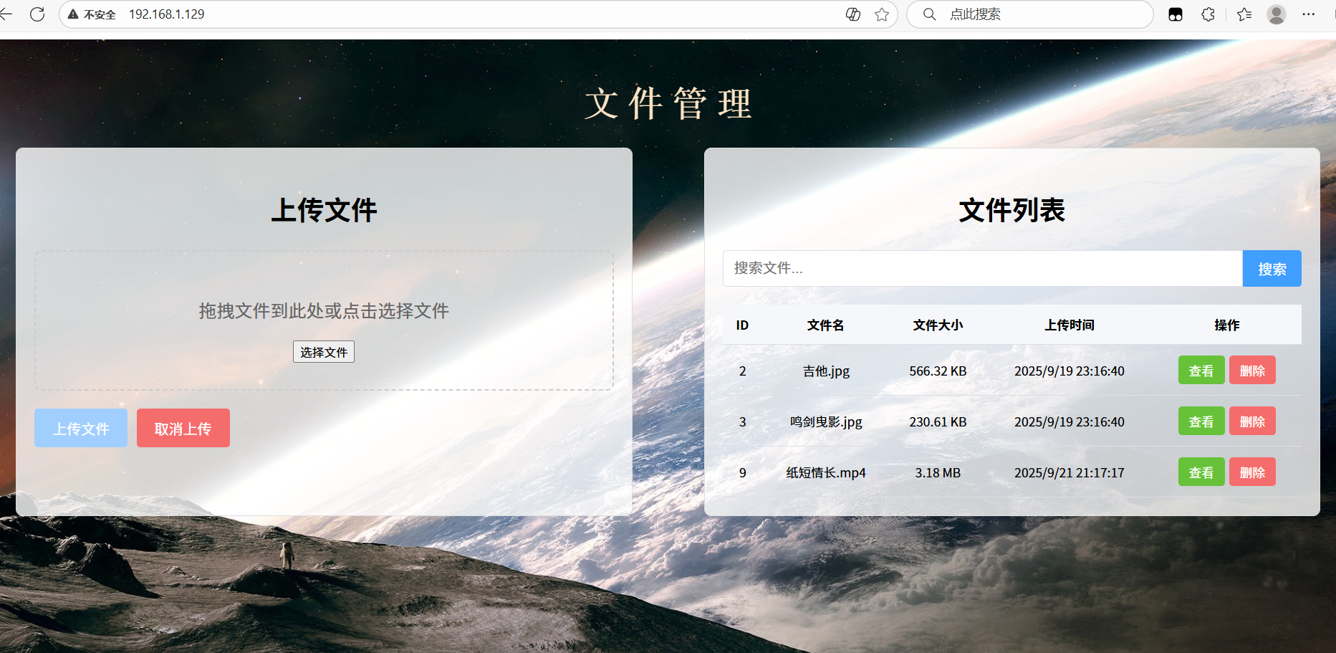This screenshot has width=1336, height=653.
Task: Click the file name 吉他.jpg
Action: 826,371
